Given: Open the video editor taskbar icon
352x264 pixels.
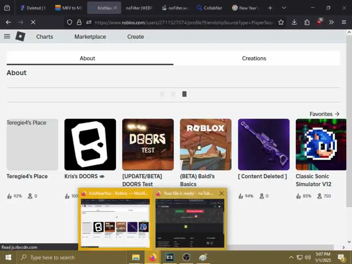Looking at the screenshot, I should click(169, 257).
